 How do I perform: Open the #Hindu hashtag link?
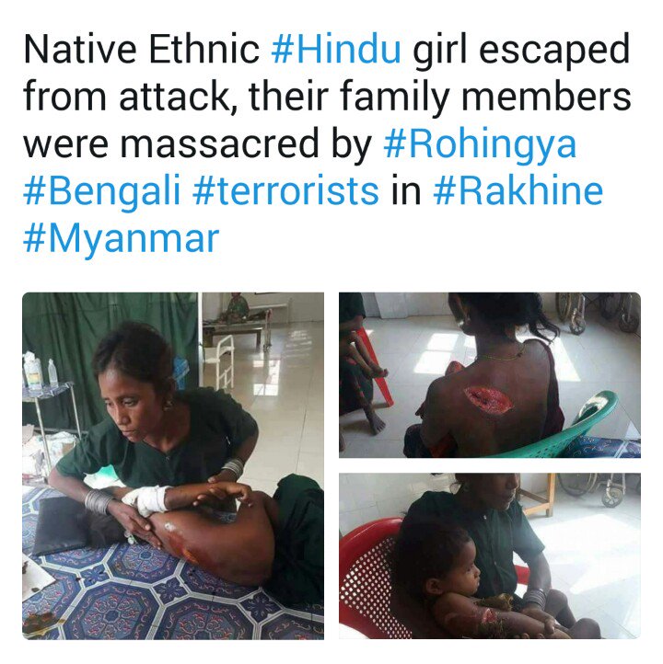pyautogui.click(x=335, y=49)
